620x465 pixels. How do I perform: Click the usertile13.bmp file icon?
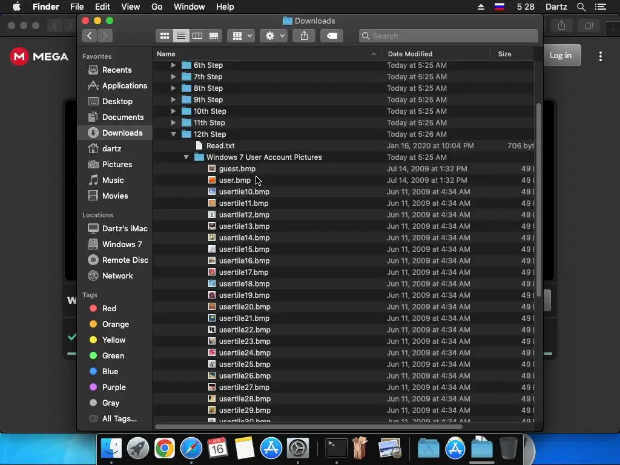(x=212, y=226)
